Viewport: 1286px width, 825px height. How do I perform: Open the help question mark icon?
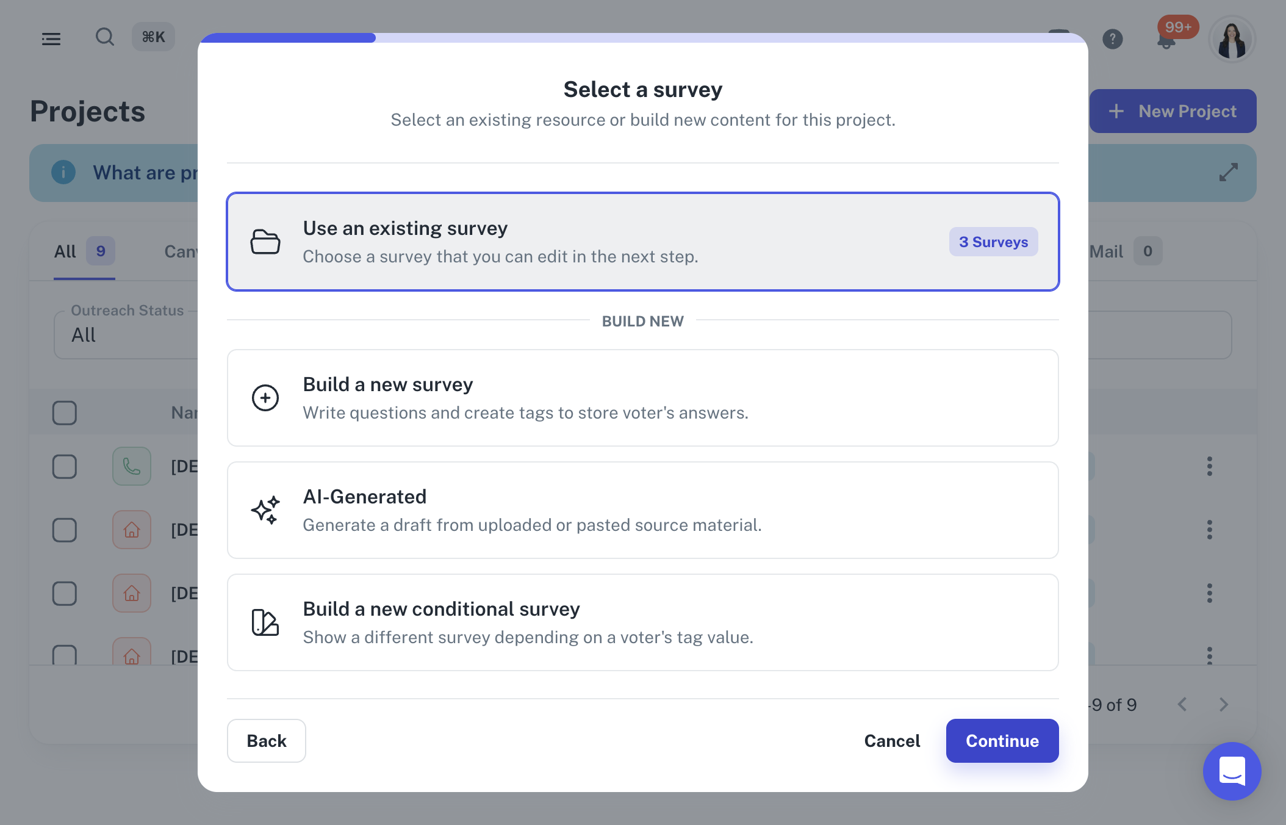coord(1113,39)
